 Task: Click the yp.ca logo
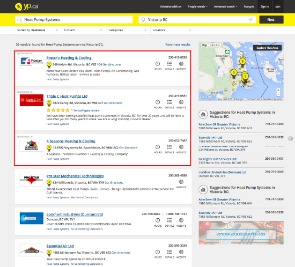click(x=26, y=6)
